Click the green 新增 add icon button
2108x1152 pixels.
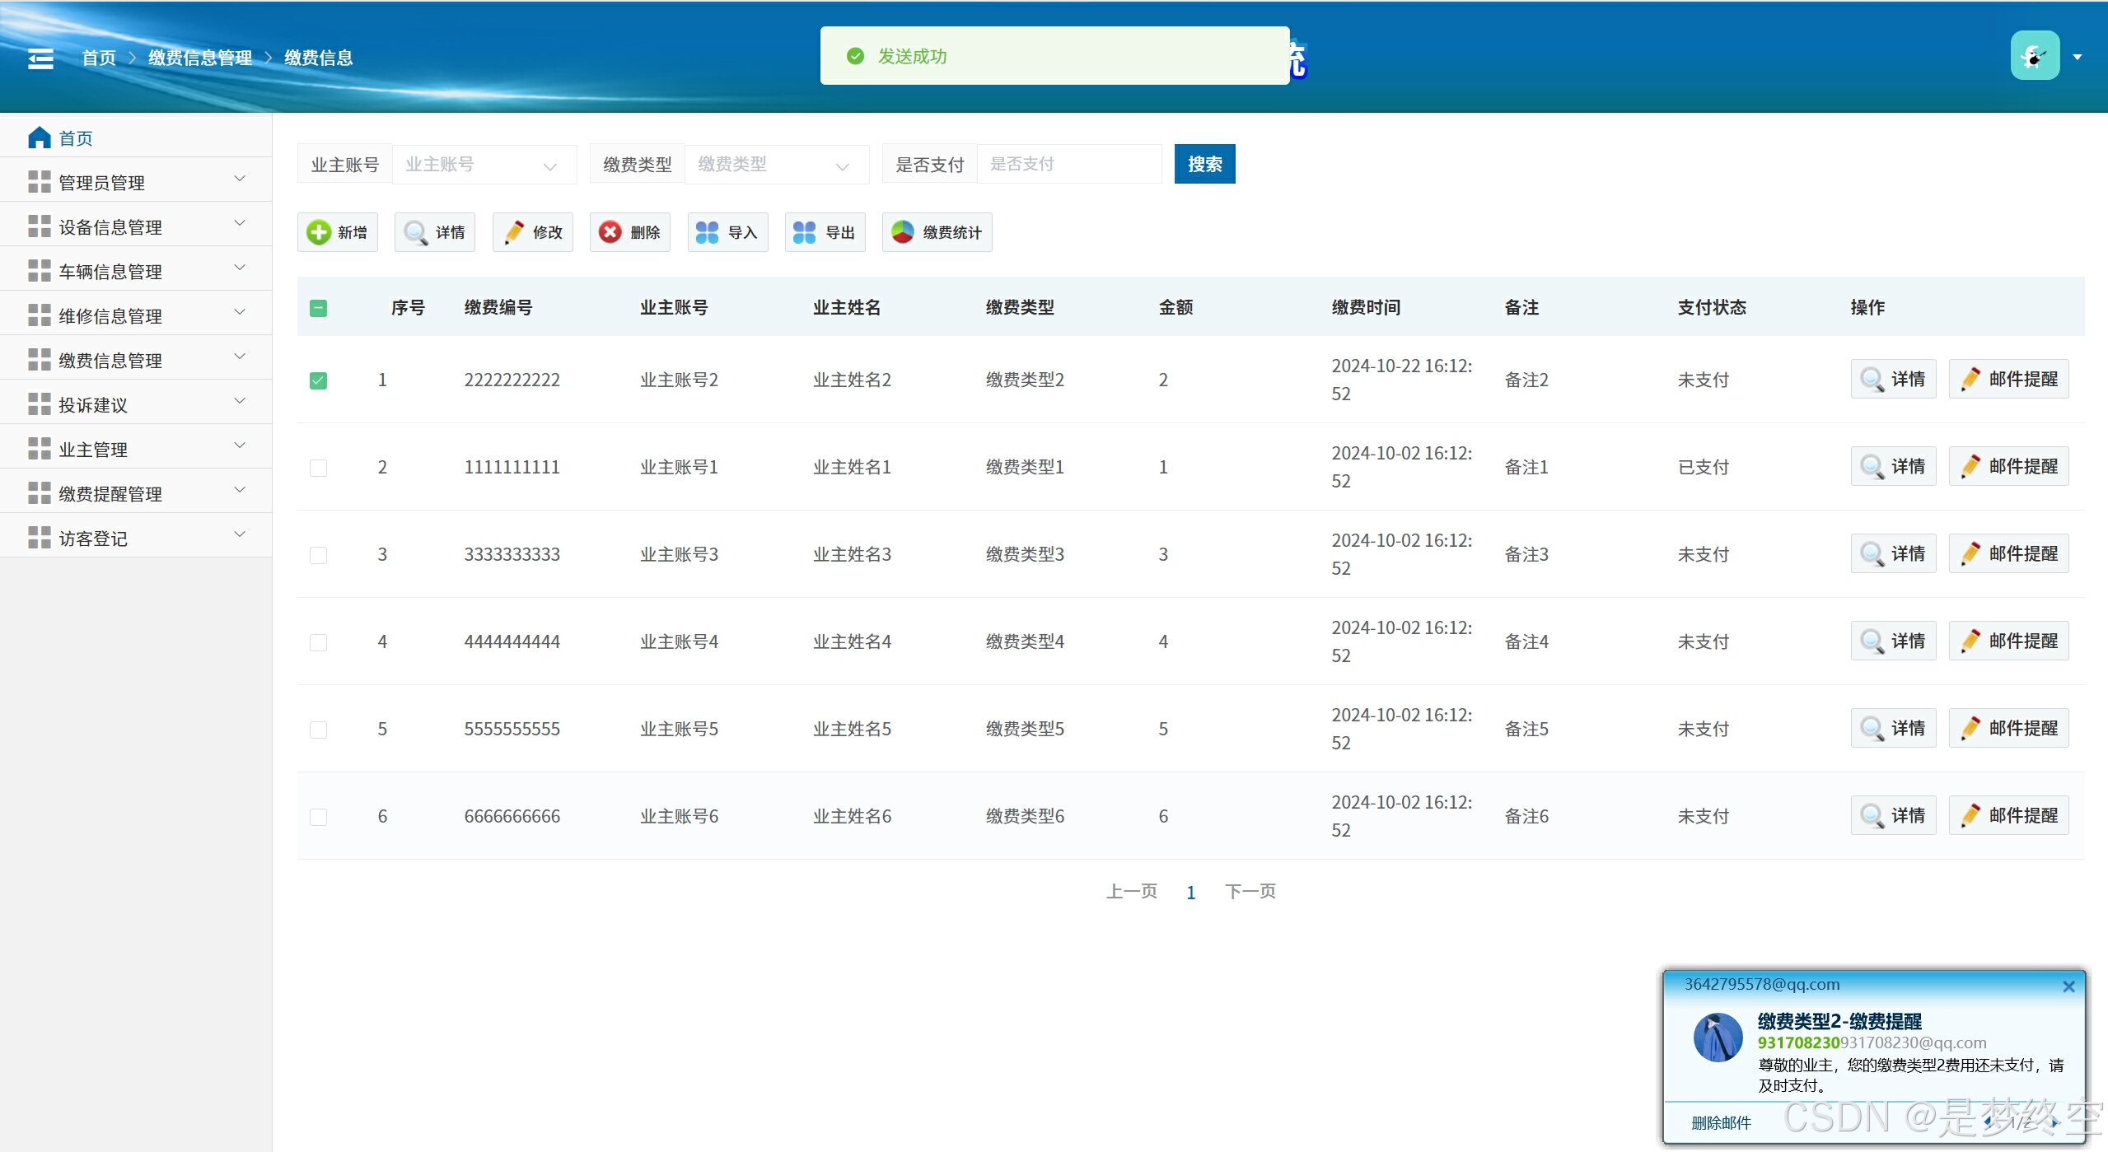point(338,232)
